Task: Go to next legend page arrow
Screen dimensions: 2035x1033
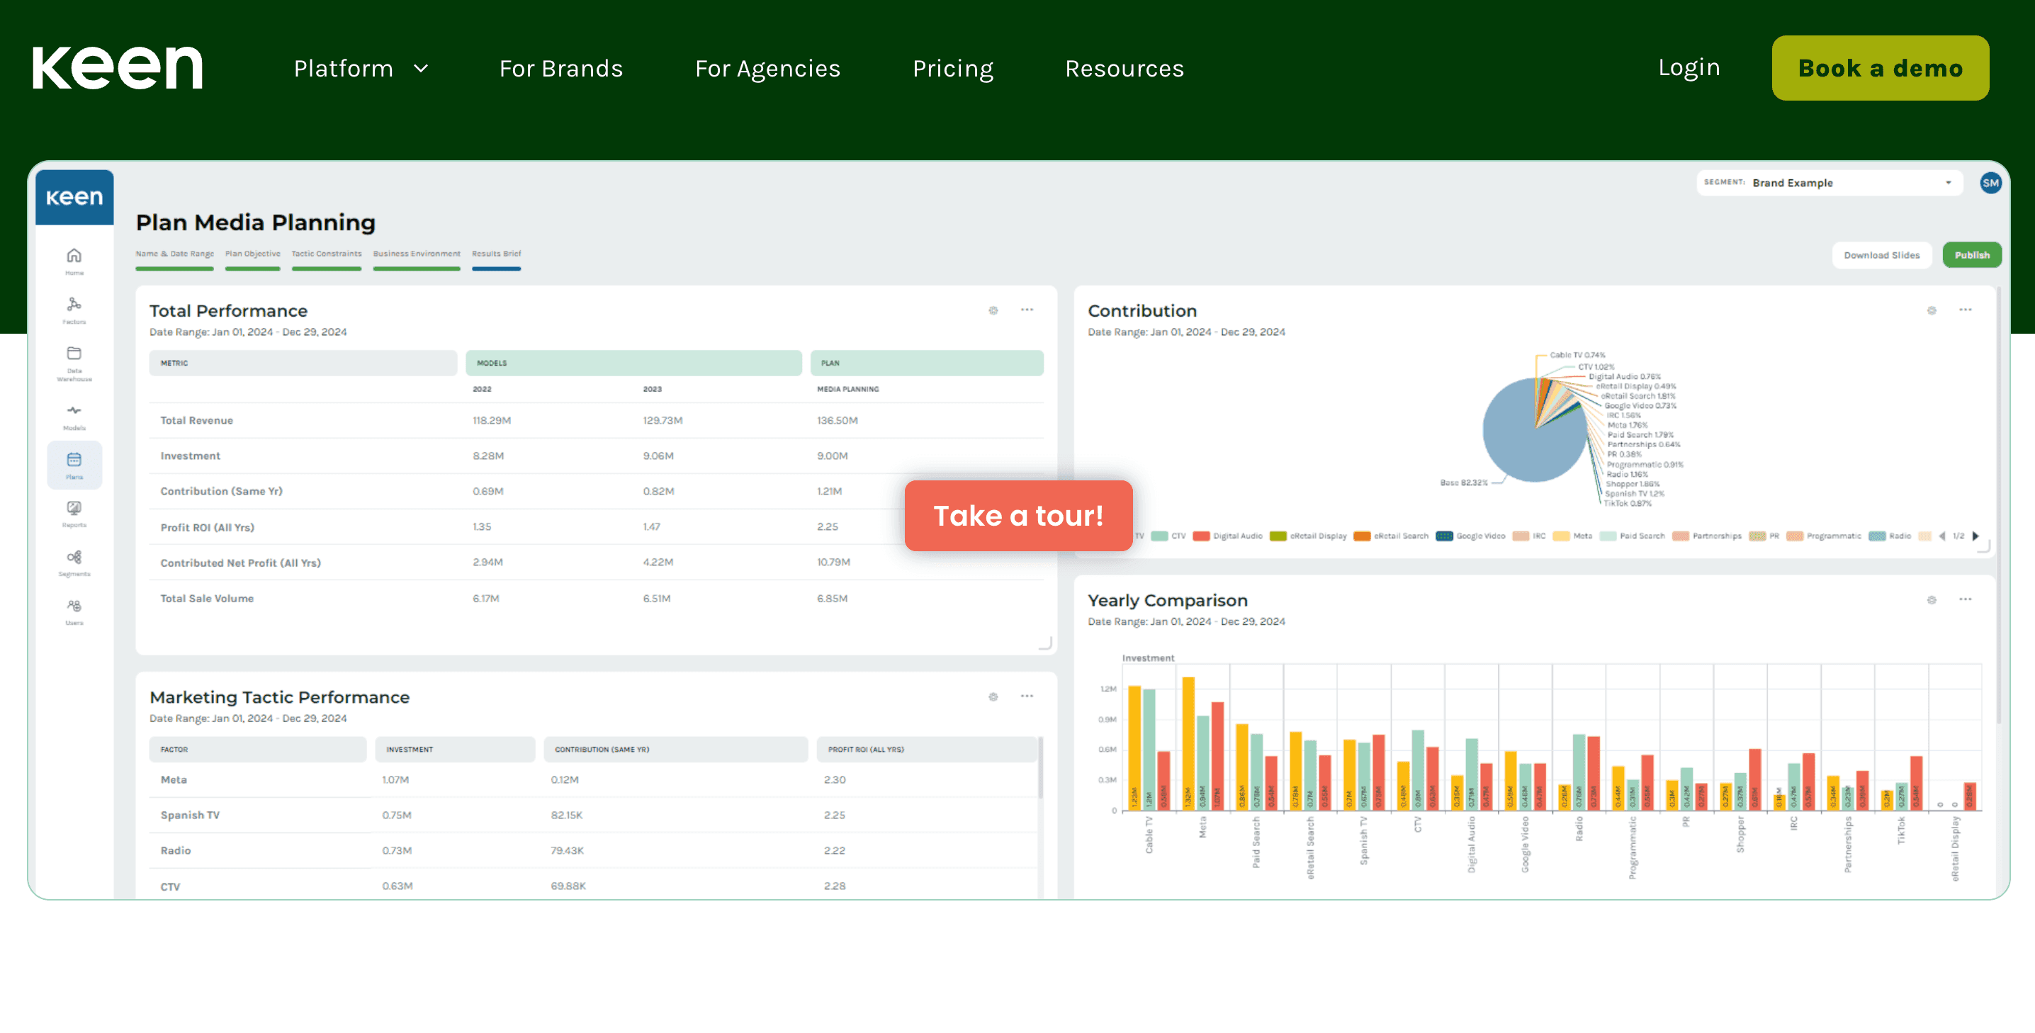Action: pos(1975,536)
